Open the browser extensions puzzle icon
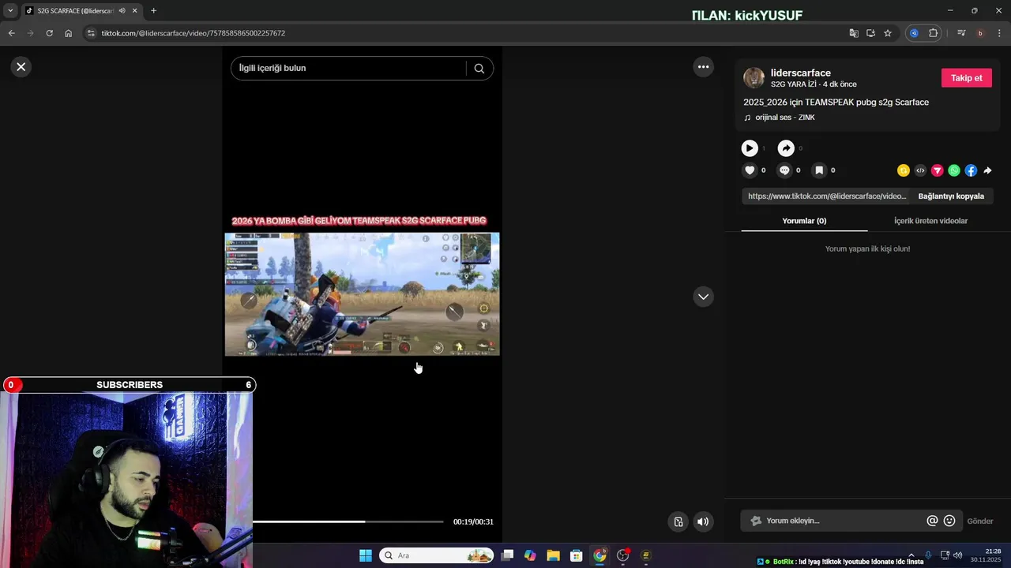 tap(933, 33)
